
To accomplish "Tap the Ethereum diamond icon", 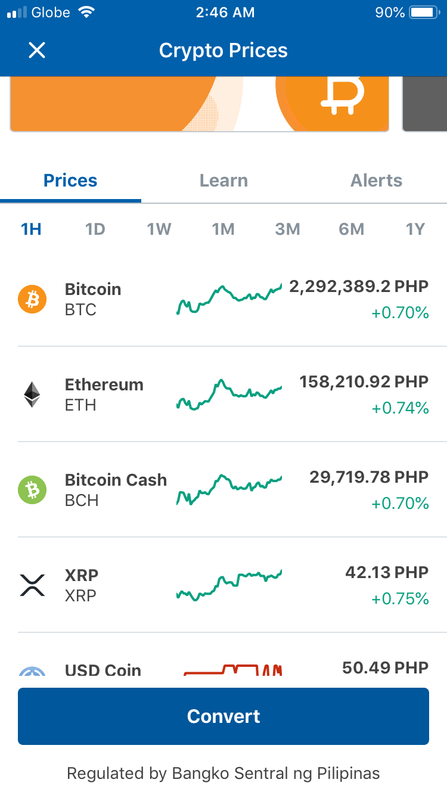I will pos(32,395).
